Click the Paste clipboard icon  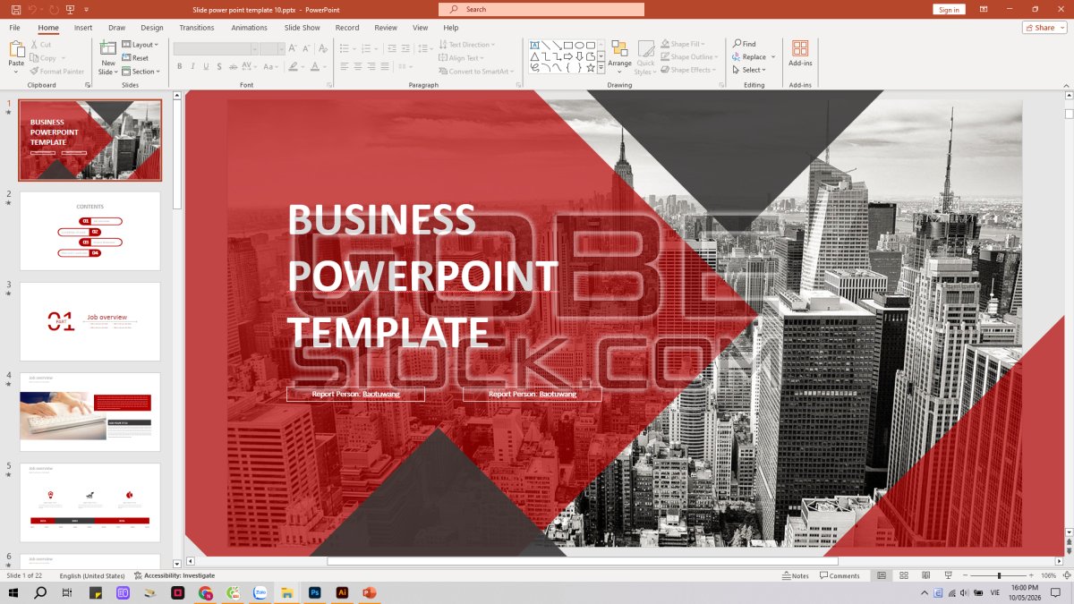tap(16, 49)
